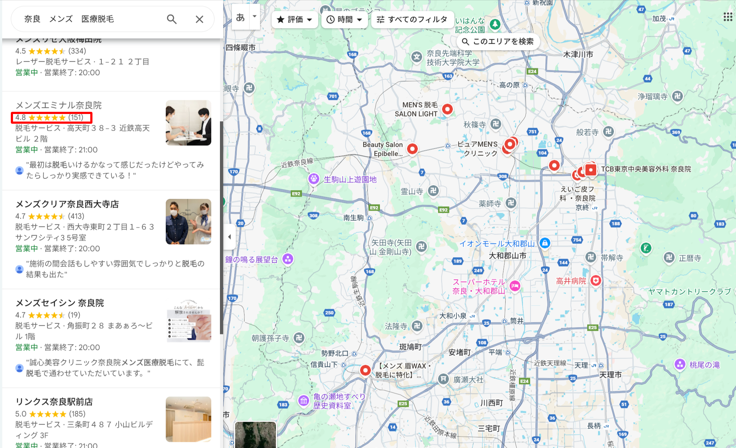Click the メンズクリア奈良西大寺店 photo thumbnail
The width and height of the screenshot is (736, 448).
(188, 221)
